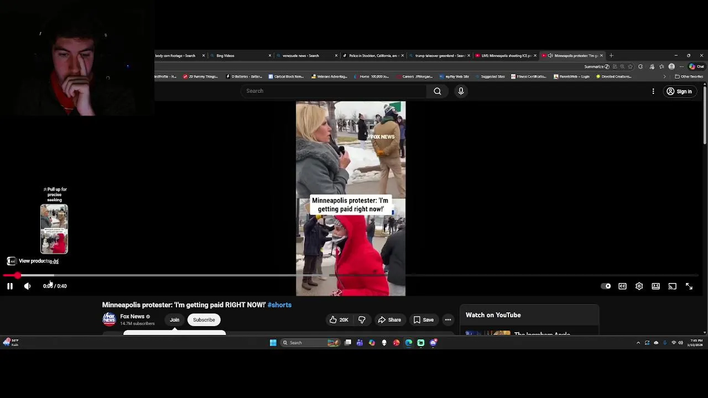Like the video (20K)

point(339,320)
